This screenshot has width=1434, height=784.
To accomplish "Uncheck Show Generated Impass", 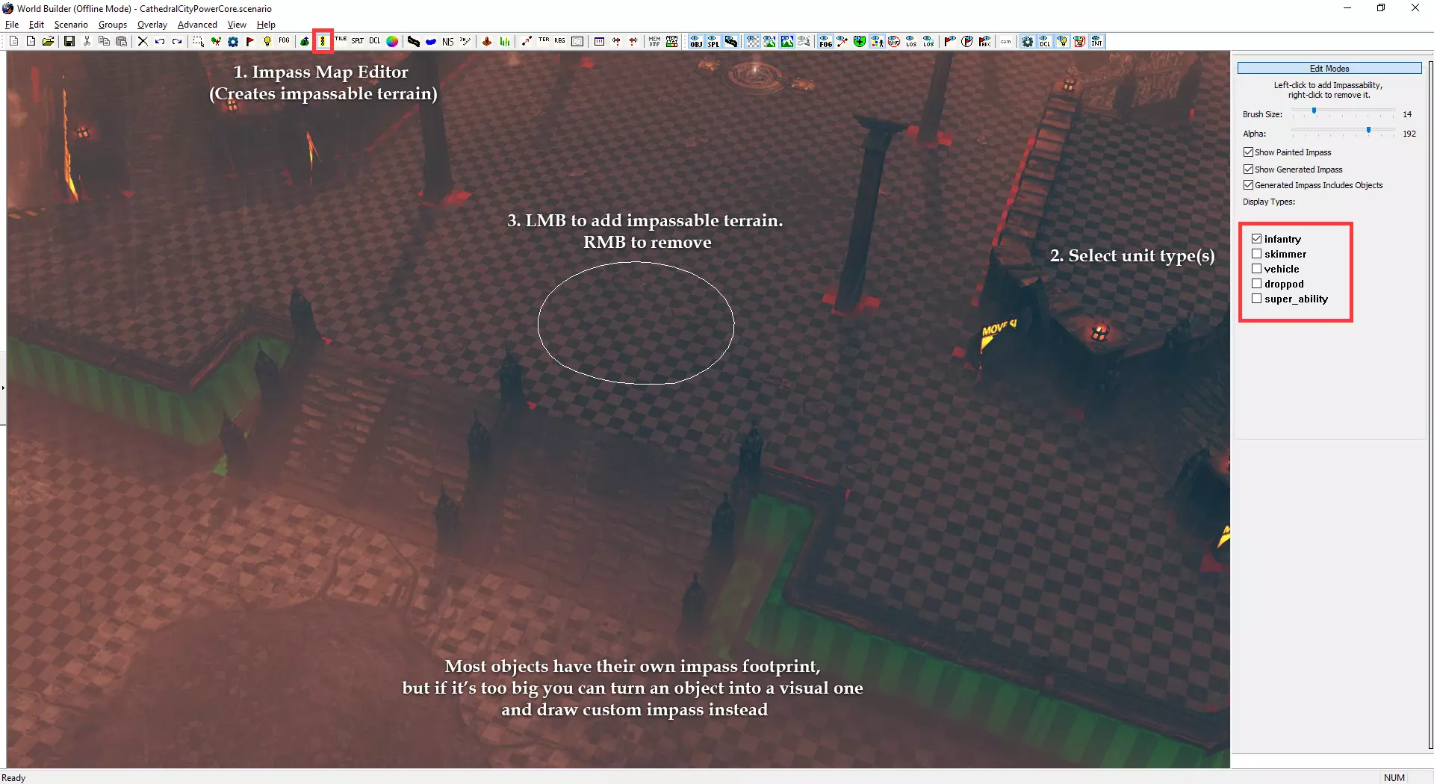I will [1248, 169].
